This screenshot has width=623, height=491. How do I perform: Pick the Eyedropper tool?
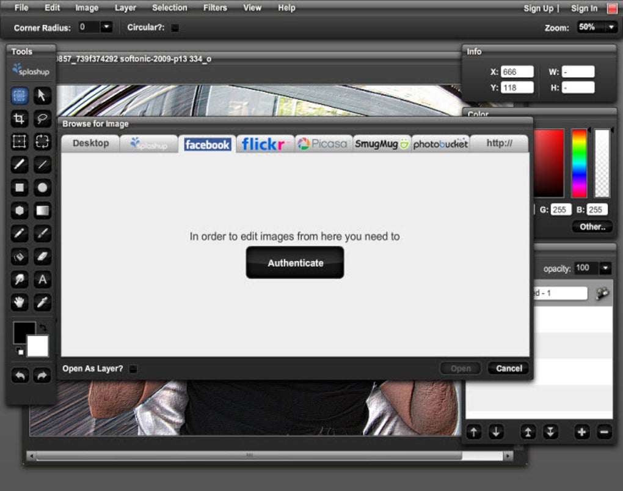point(42,302)
